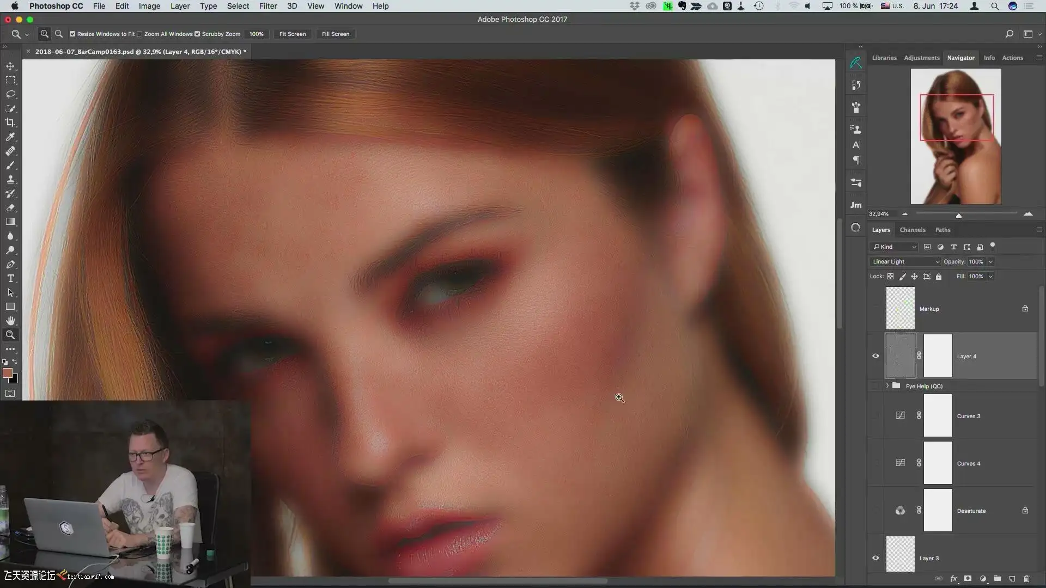
Task: Click the Create new group folder icon
Action: (x=998, y=579)
